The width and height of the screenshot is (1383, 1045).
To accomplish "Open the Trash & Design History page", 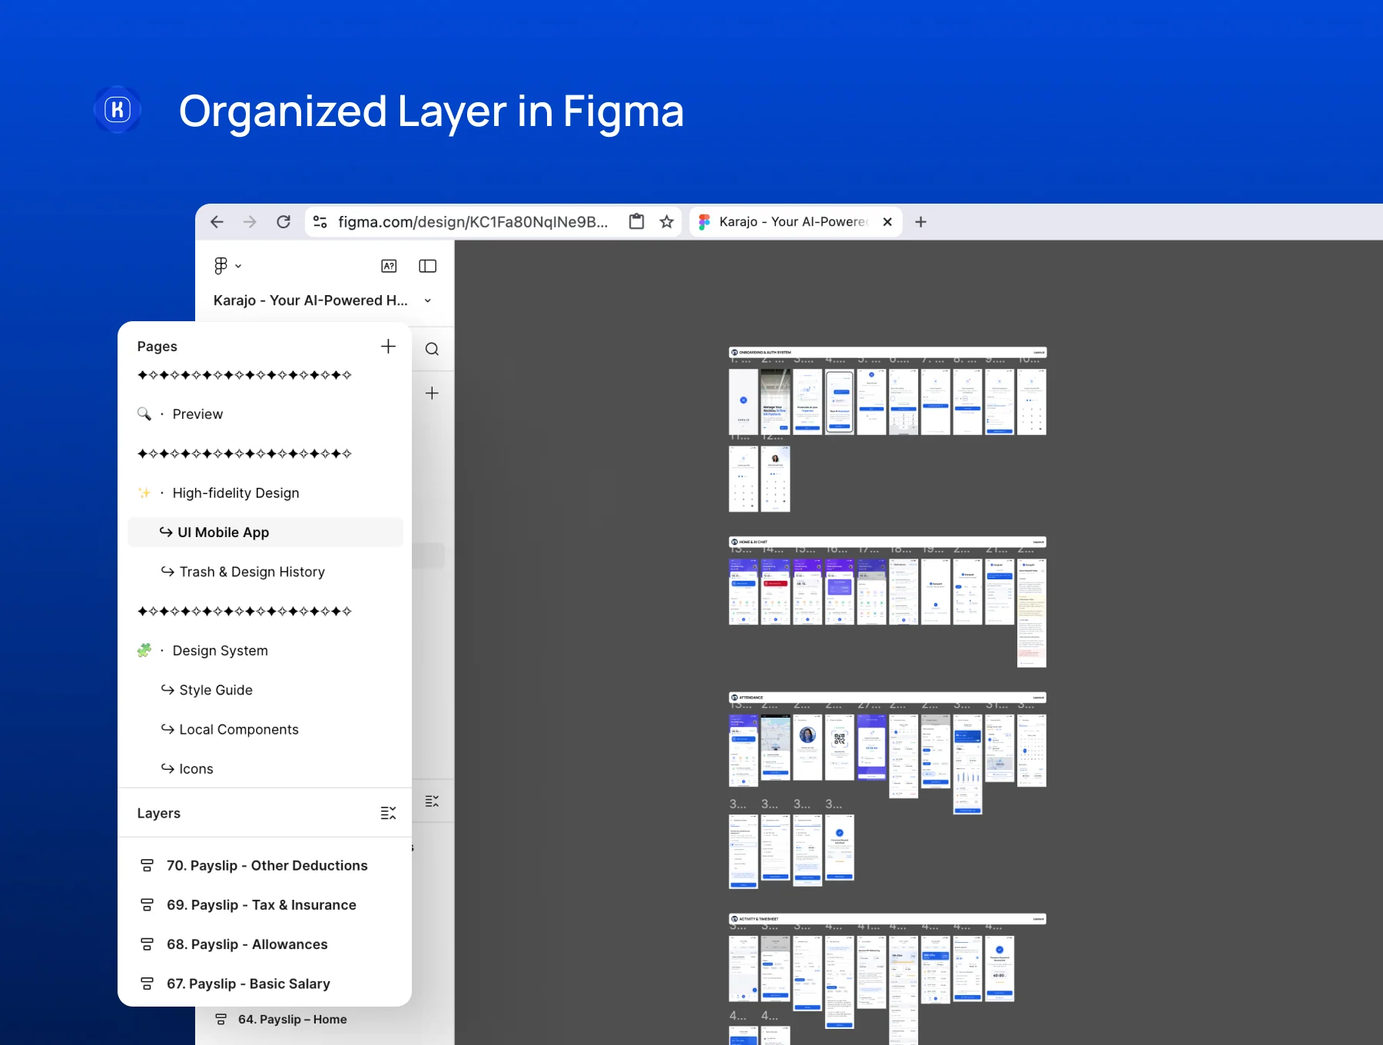I will pyautogui.click(x=265, y=572).
